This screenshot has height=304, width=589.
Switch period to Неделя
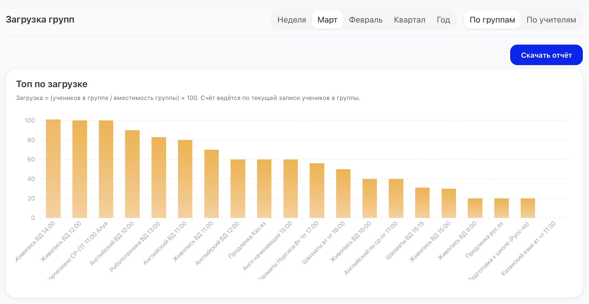tap(291, 20)
